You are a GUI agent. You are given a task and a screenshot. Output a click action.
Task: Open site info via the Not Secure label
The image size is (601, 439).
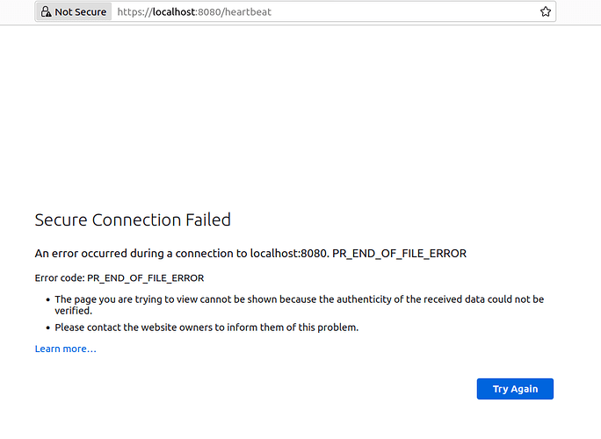[81, 12]
